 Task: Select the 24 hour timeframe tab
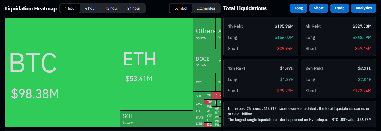coord(134,8)
